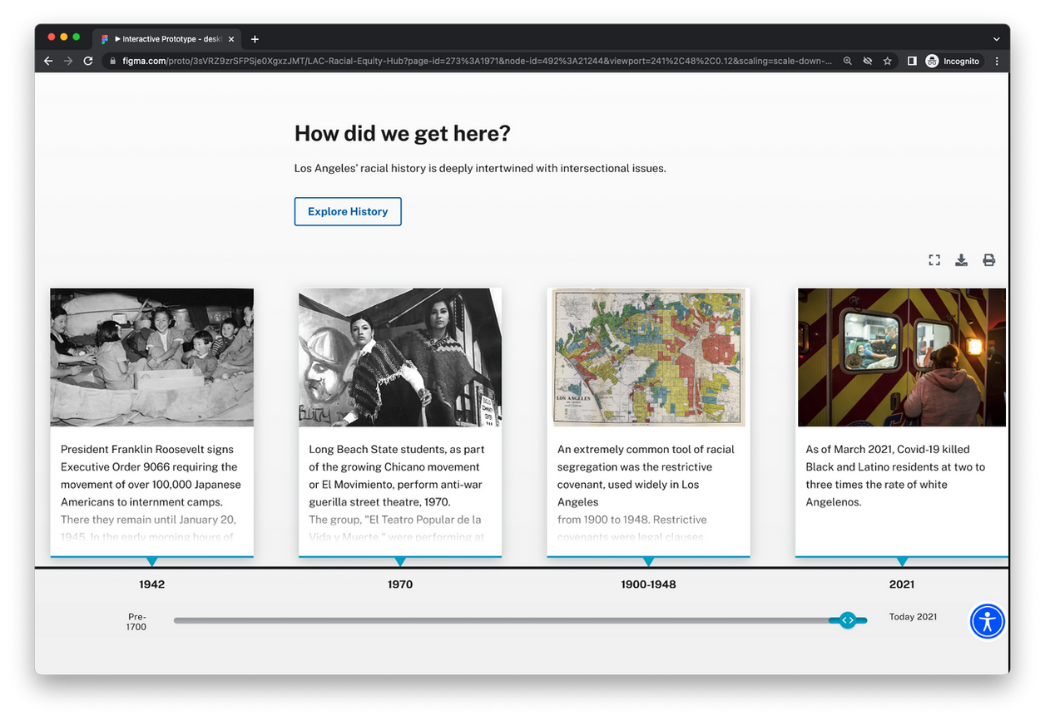
Task: Click the zoom magnifier icon in address bar
Action: pos(848,61)
